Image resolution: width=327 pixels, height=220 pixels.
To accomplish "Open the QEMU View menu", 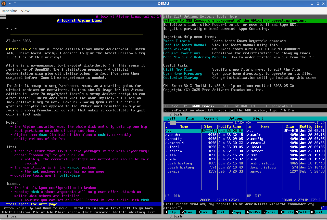I will click(25, 11).
